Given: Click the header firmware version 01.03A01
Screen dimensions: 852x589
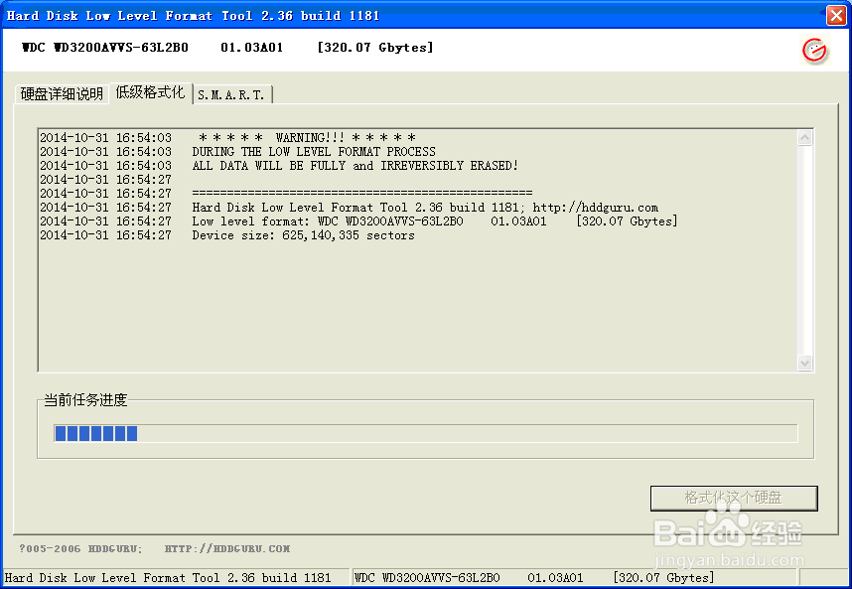Looking at the screenshot, I should coord(251,48).
